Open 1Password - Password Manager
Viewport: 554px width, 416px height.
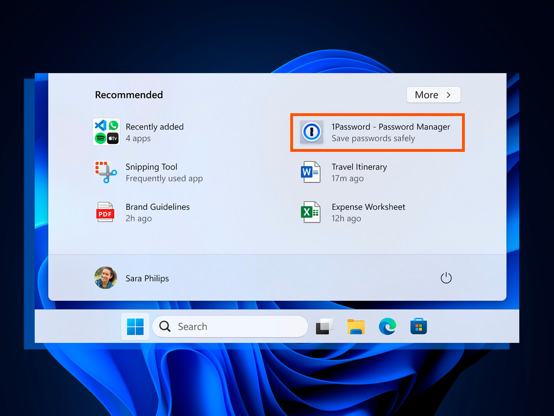377,132
